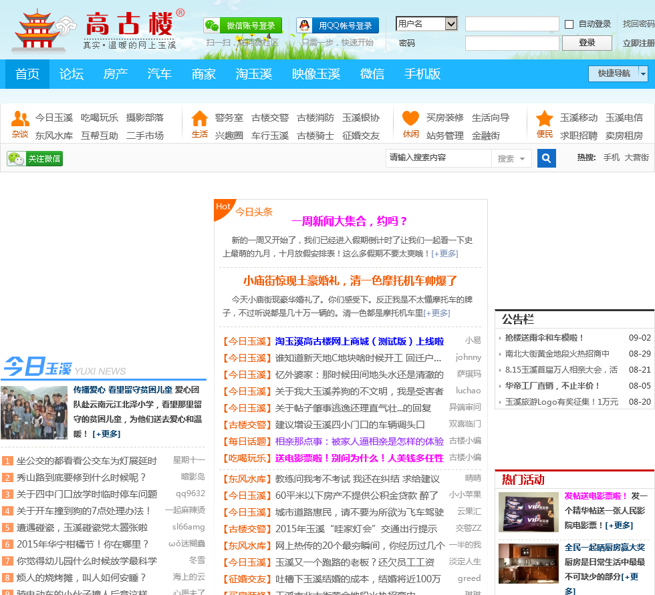This screenshot has height=595, width=655.
Task: Open the 淘玉溪 nav item
Action: [x=254, y=74]
